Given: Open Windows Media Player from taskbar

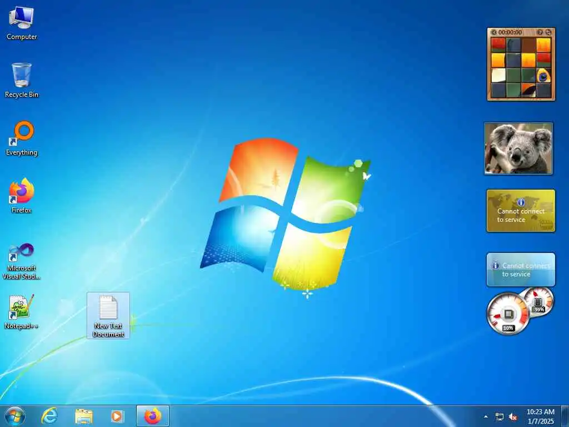Looking at the screenshot, I should tap(117, 416).
